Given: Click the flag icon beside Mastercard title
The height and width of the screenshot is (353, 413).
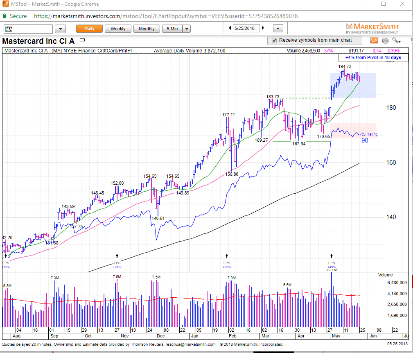Looking at the screenshot, I should coord(82,41).
